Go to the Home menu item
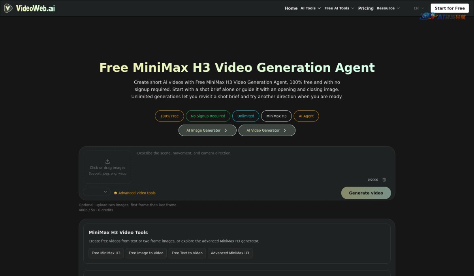Viewport: 474px width, 276px height. (291, 8)
